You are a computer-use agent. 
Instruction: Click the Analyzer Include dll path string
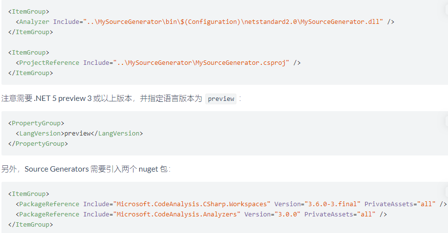coord(233,22)
